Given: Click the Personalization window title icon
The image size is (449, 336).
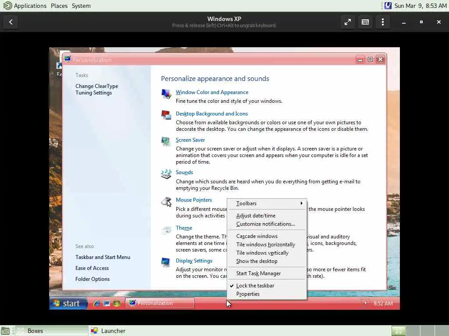Looking at the screenshot, I should [68, 59].
